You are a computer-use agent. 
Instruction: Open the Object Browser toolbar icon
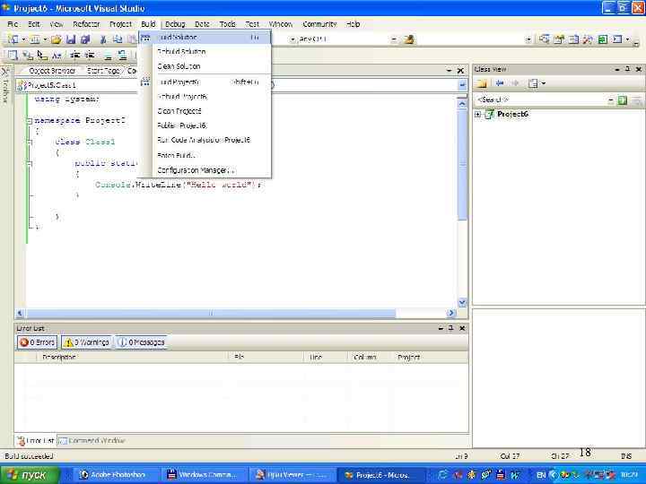[573, 39]
